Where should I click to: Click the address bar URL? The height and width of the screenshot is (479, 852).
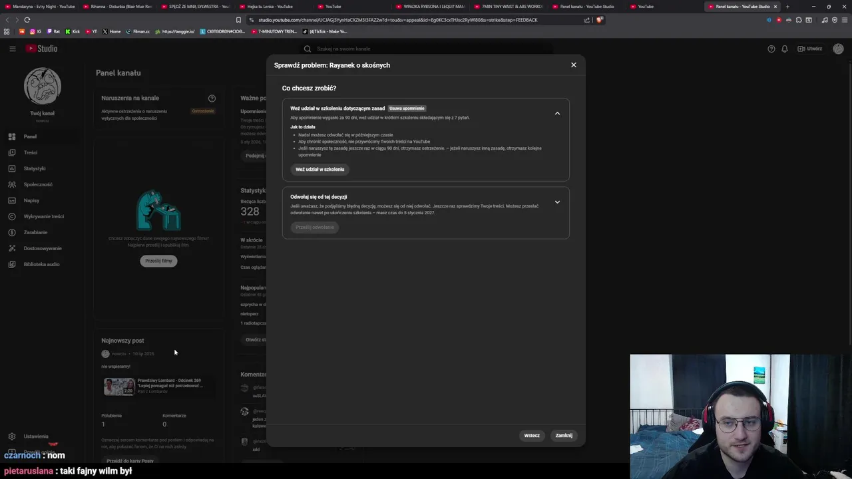click(397, 20)
